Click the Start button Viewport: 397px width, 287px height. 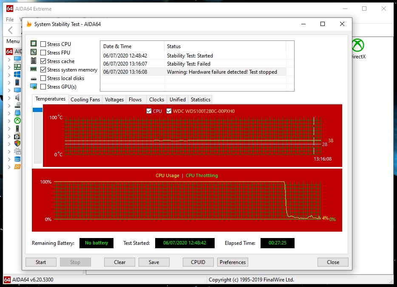click(x=41, y=262)
